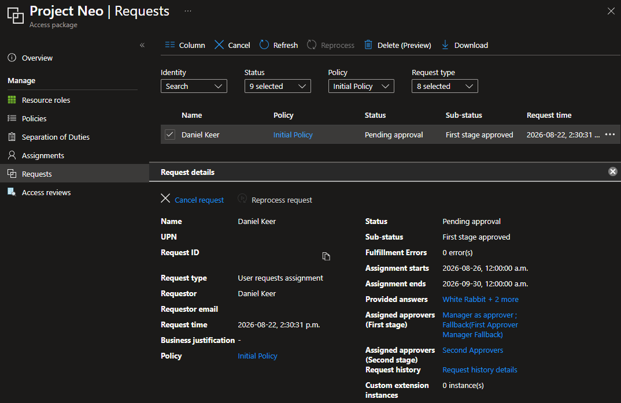621x403 pixels.
Task: Open Second Approvers link
Action: point(472,350)
